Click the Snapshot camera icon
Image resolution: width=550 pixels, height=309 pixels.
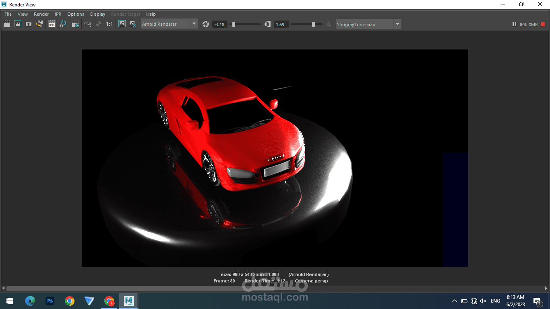[29, 24]
